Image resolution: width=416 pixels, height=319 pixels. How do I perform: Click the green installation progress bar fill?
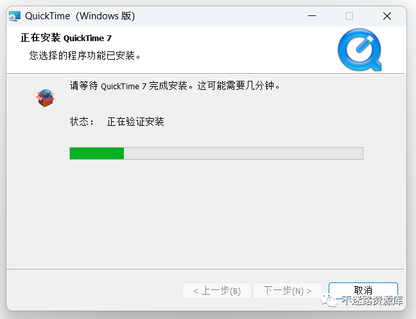(97, 153)
